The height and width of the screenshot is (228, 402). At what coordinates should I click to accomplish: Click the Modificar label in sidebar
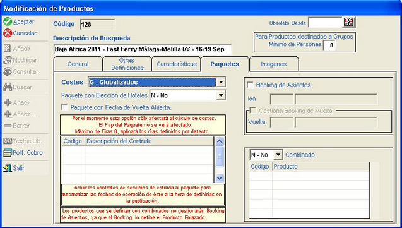[25, 60]
